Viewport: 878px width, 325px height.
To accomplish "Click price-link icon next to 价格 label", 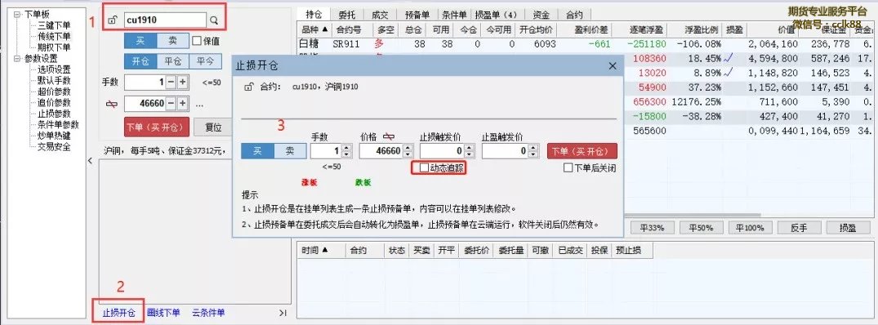I will pos(388,136).
